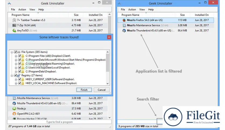Uncheck the AppData\Roaming\Dropbox checkbox
This screenshot has width=225, height=130.
click(20, 64)
